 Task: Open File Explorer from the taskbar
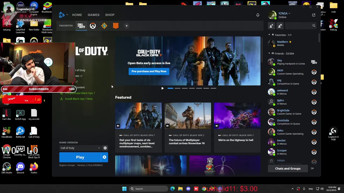[x=180, y=189]
